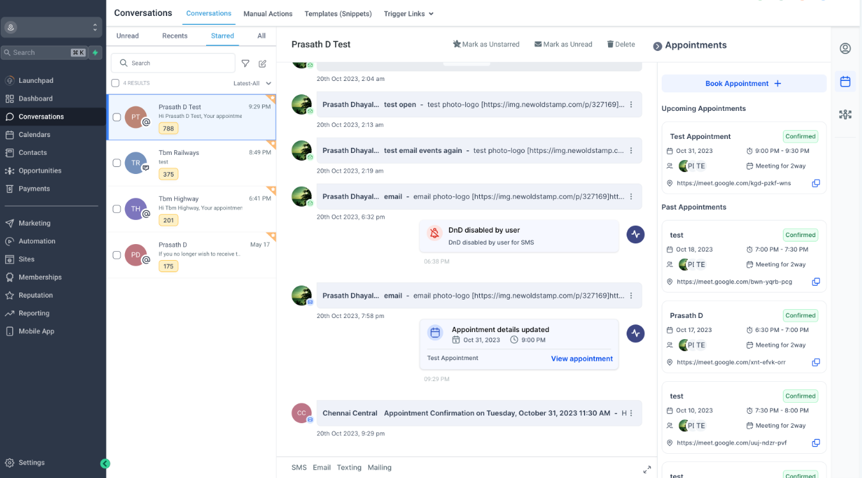Open options for the 6:32 pm email

[x=631, y=197]
